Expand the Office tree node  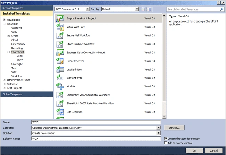coord(9,36)
